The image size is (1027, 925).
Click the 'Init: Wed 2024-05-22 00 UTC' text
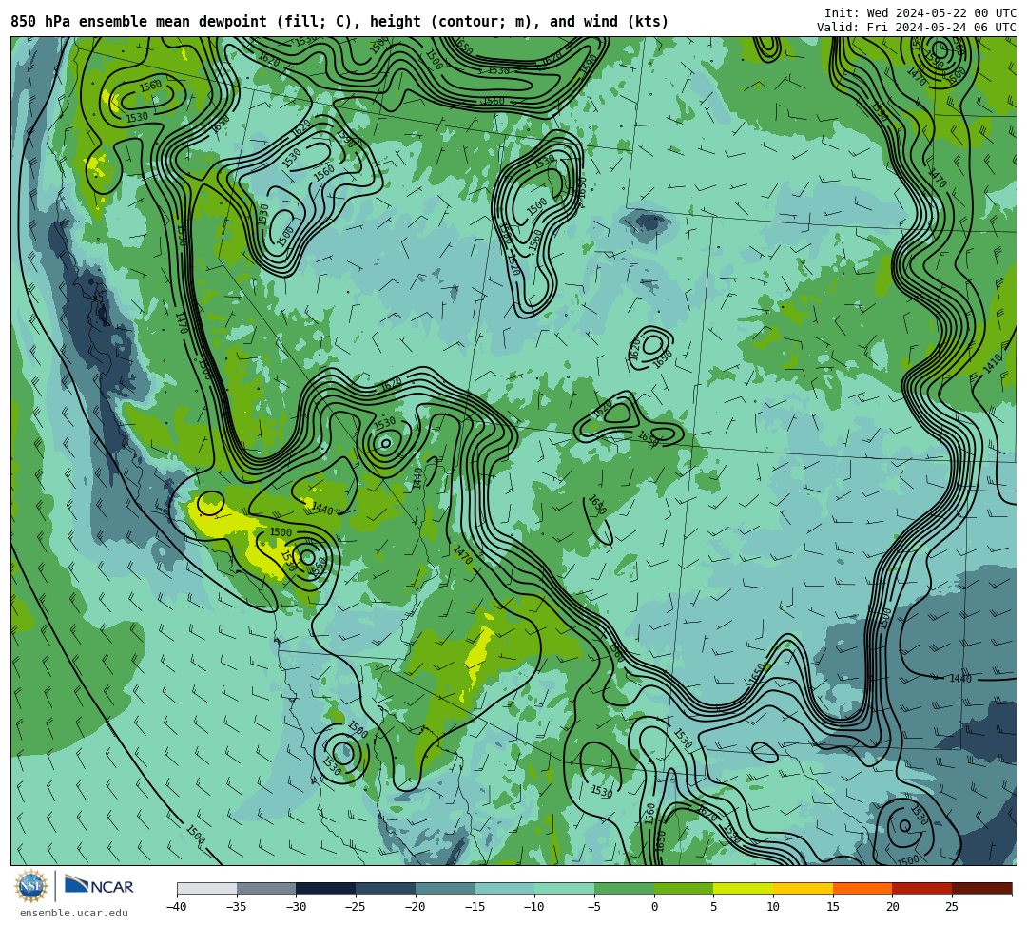coord(920,13)
